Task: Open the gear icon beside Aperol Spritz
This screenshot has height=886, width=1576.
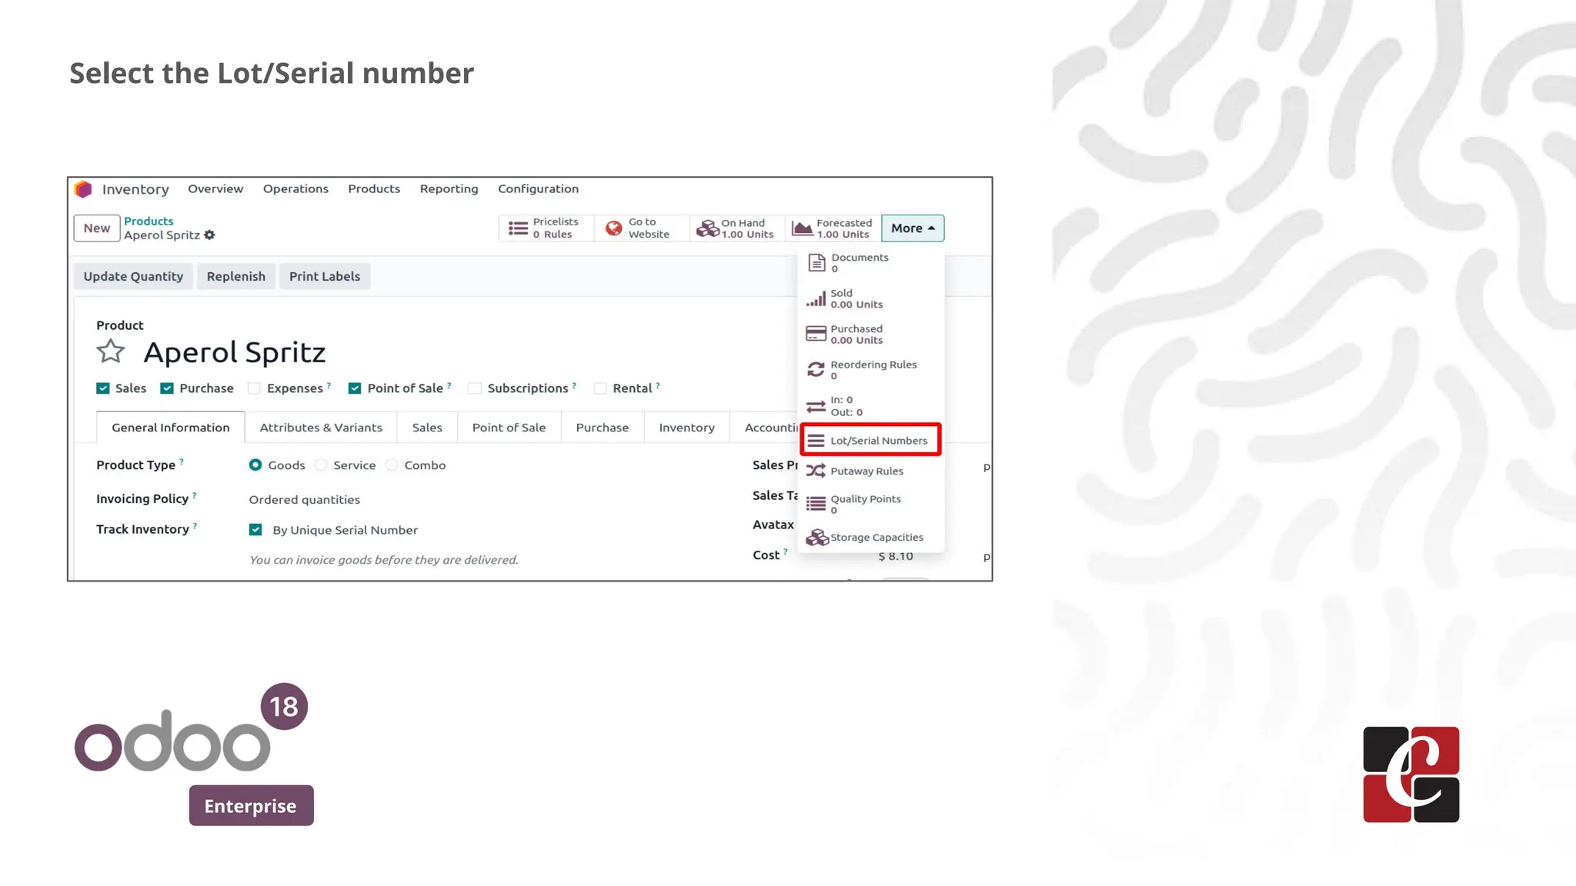Action: (x=209, y=235)
